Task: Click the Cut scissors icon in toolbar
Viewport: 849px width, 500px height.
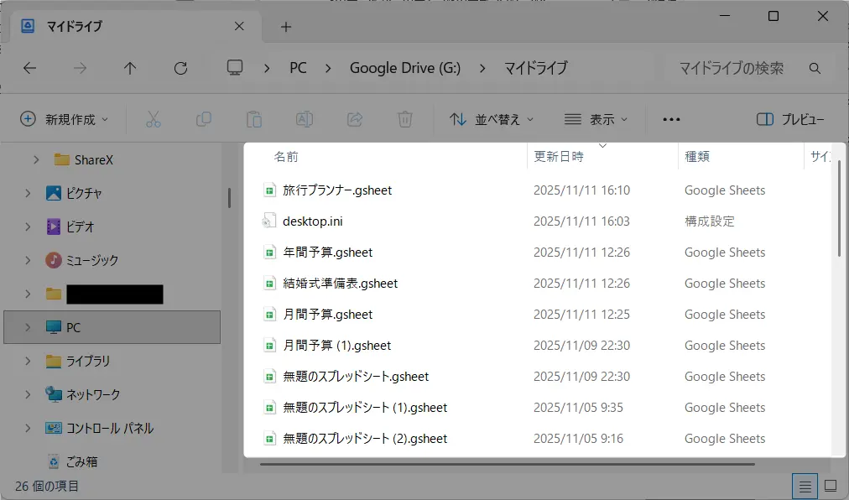Action: (x=153, y=119)
